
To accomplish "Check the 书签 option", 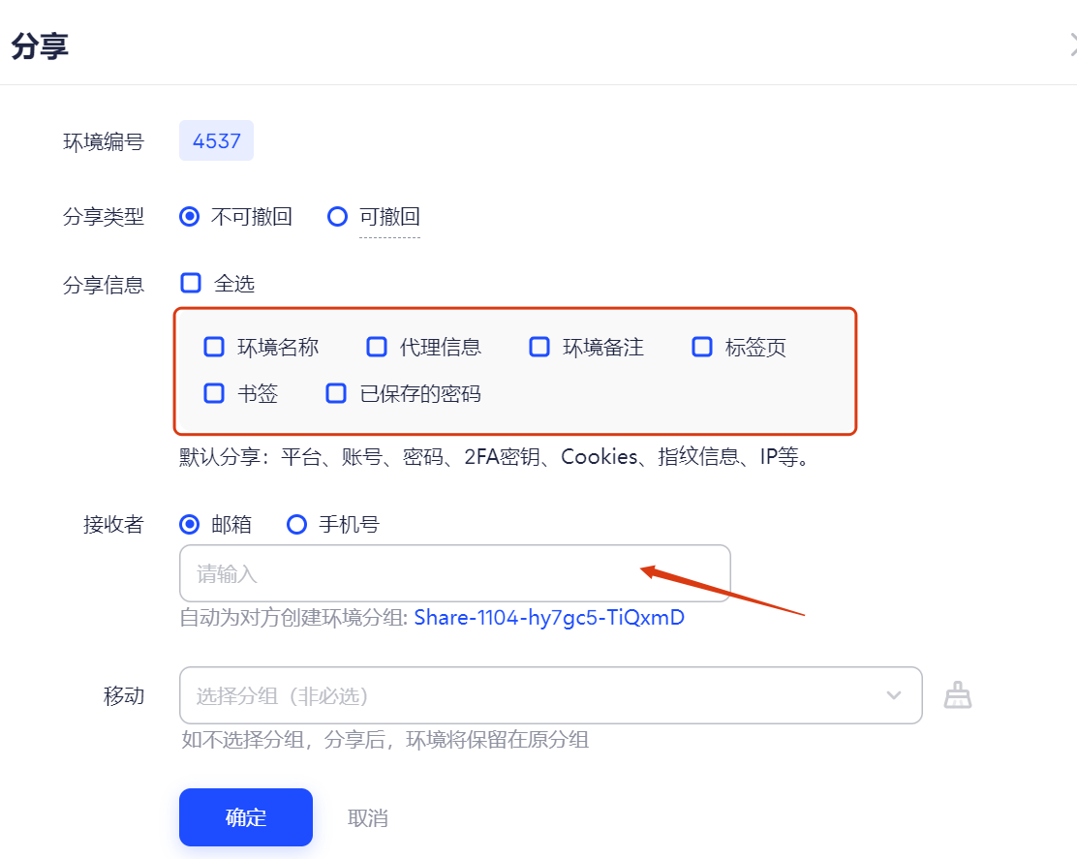I will click(x=213, y=393).
